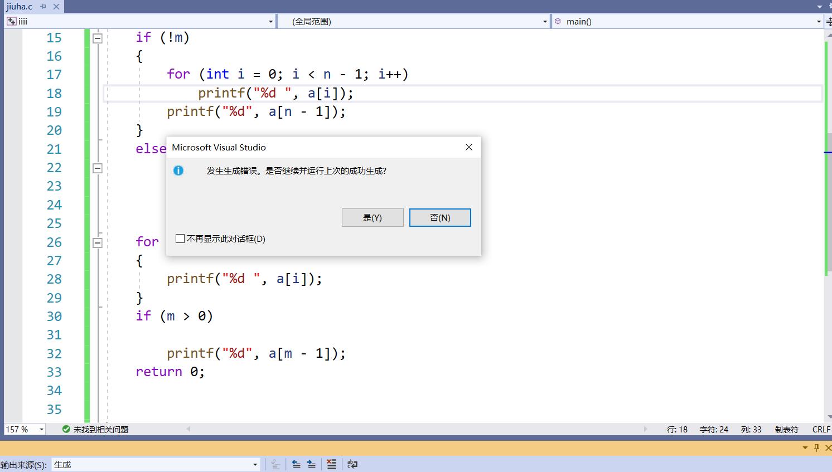
Task: Select the jiuha.c editor tab
Action: pyautogui.click(x=20, y=7)
